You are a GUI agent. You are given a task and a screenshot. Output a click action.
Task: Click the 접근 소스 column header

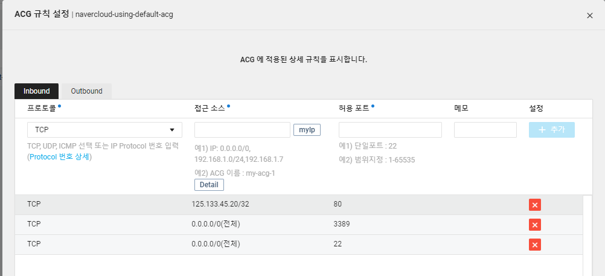pyautogui.click(x=210, y=109)
